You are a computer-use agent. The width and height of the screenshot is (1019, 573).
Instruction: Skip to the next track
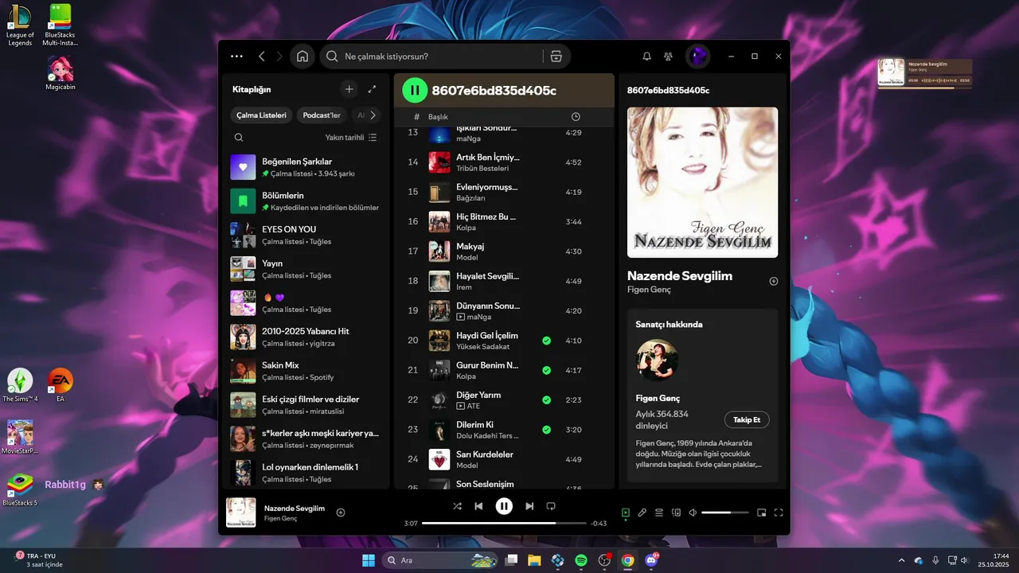click(x=529, y=506)
